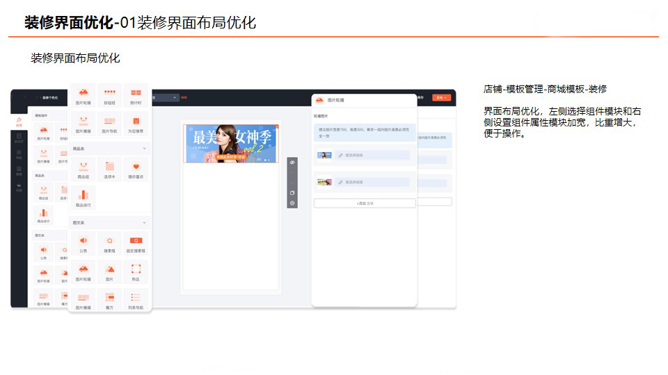Open the 装修 brush tab in dark sidebar
Image resolution: width=668 pixels, height=375 pixels.
coord(19,122)
